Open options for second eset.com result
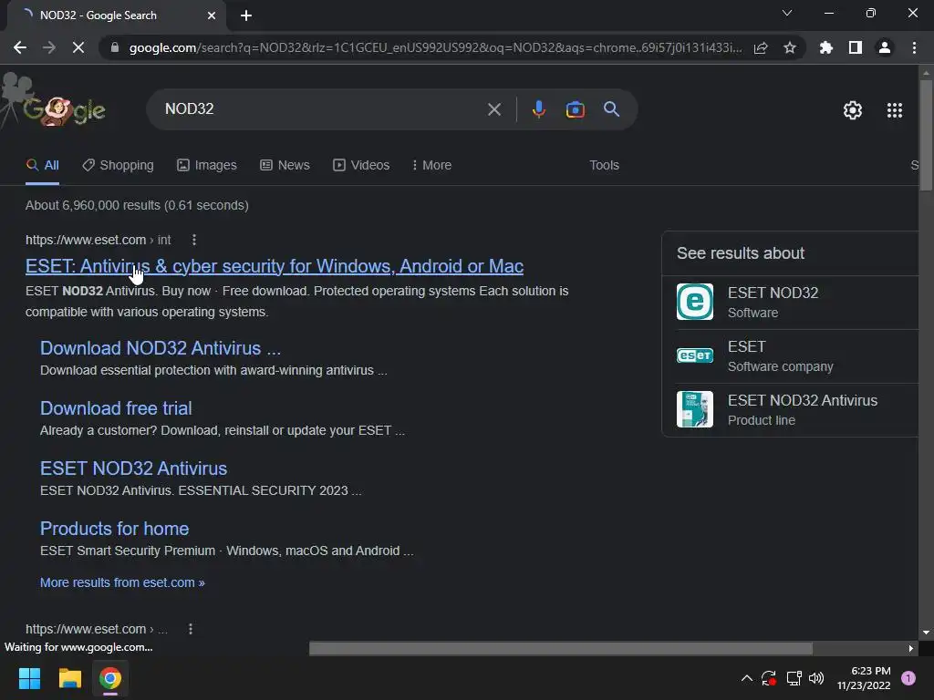Viewport: 934px width, 700px height. (x=191, y=629)
